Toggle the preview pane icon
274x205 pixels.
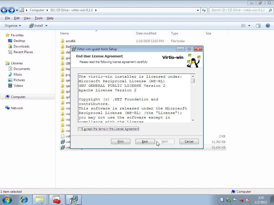258,26
